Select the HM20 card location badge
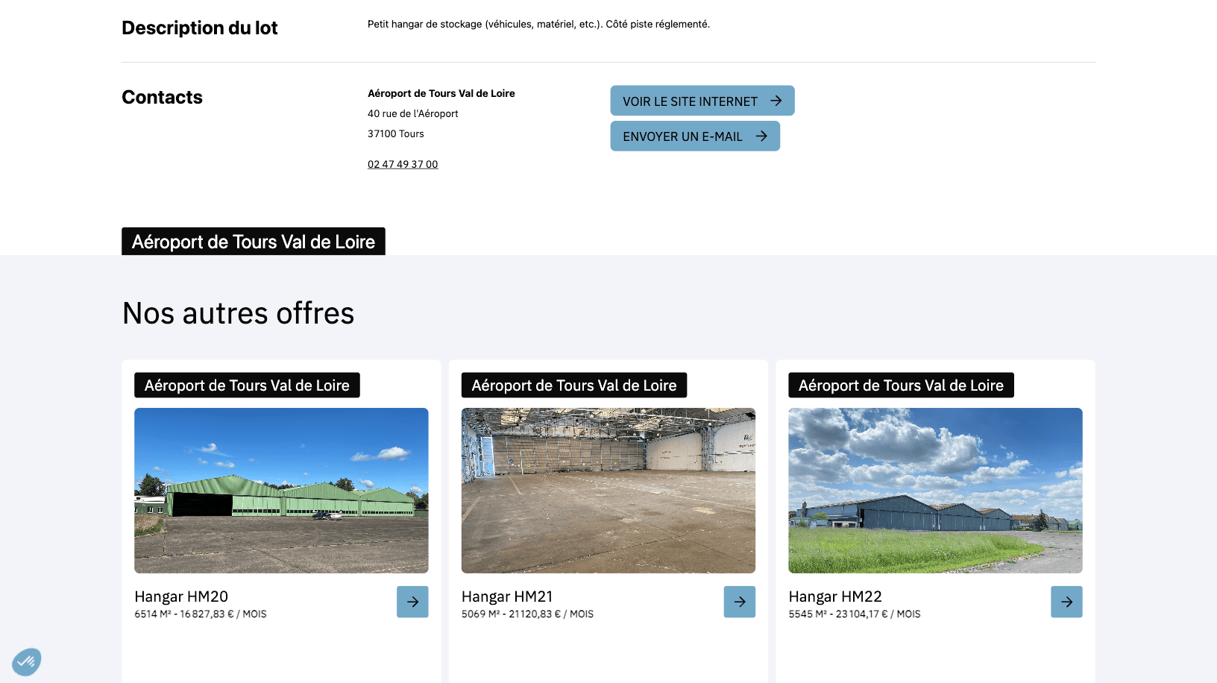Screen dimensions: 1217x683 click(247, 385)
